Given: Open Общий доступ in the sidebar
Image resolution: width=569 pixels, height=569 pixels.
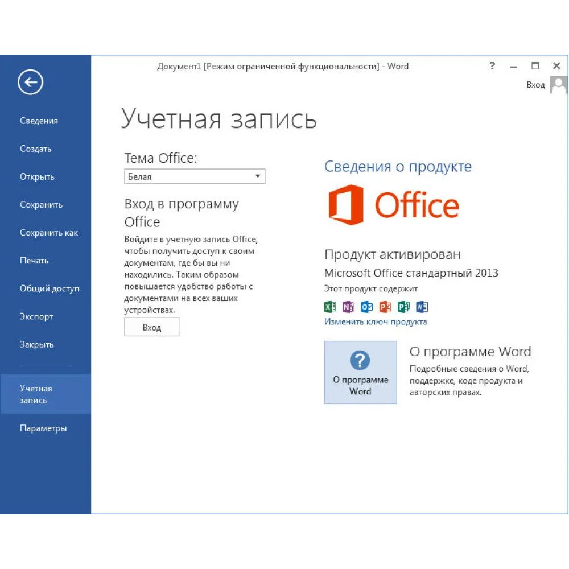Looking at the screenshot, I should (50, 289).
